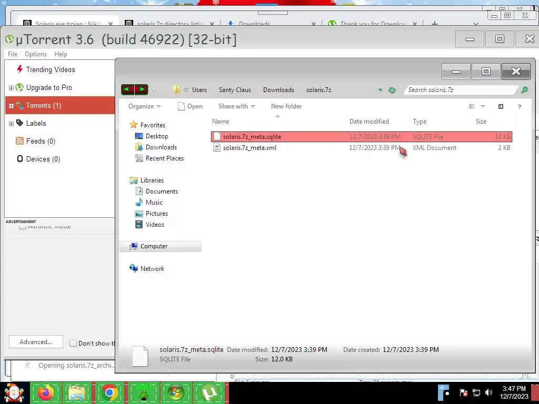This screenshot has width=539, height=404.
Task: Select Network in the navigation pane
Action: pos(152,268)
